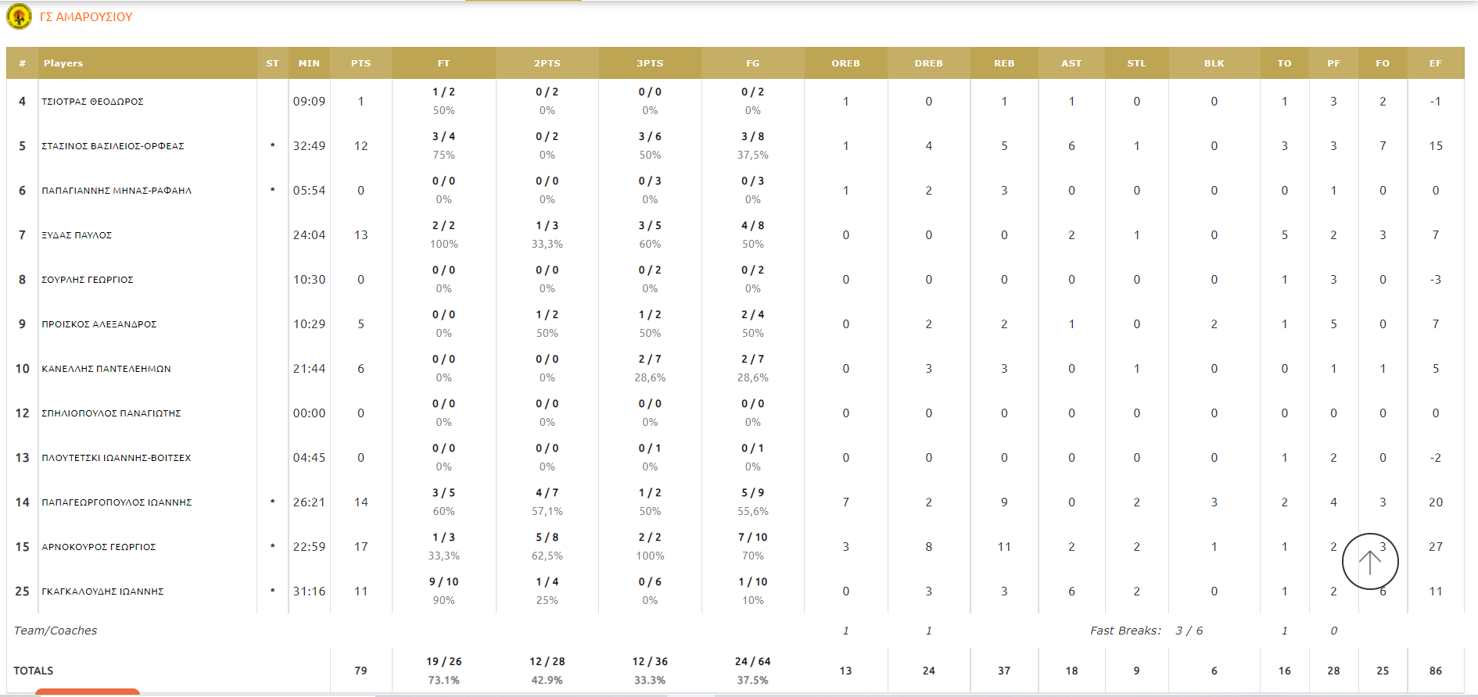
Task: Open player ΠΑΠΑΓΕΩΡΓΟΠΟΥΛΟΣ ΙΩΑΝΝΗΣ
Action: pos(117,502)
